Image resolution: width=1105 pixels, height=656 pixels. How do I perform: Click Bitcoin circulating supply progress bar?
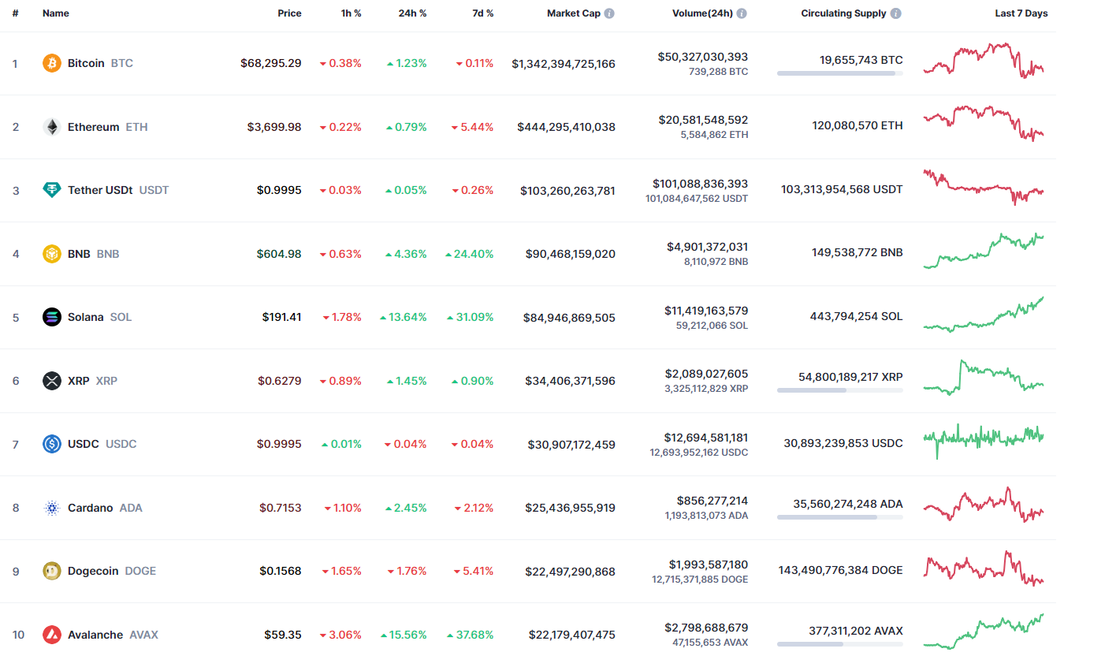pos(839,73)
